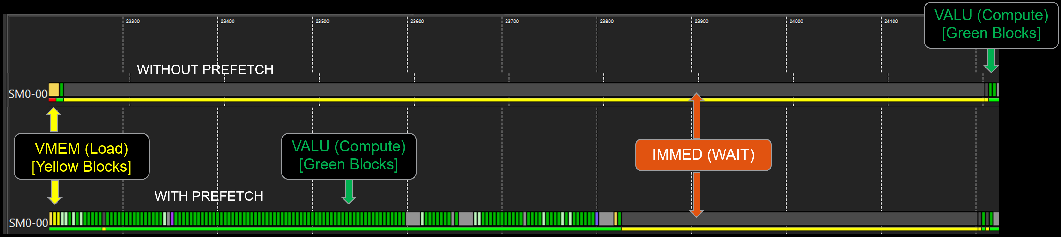Click the 24000 cycle marker on the ruler
This screenshot has width=1061, height=237.
click(x=796, y=21)
